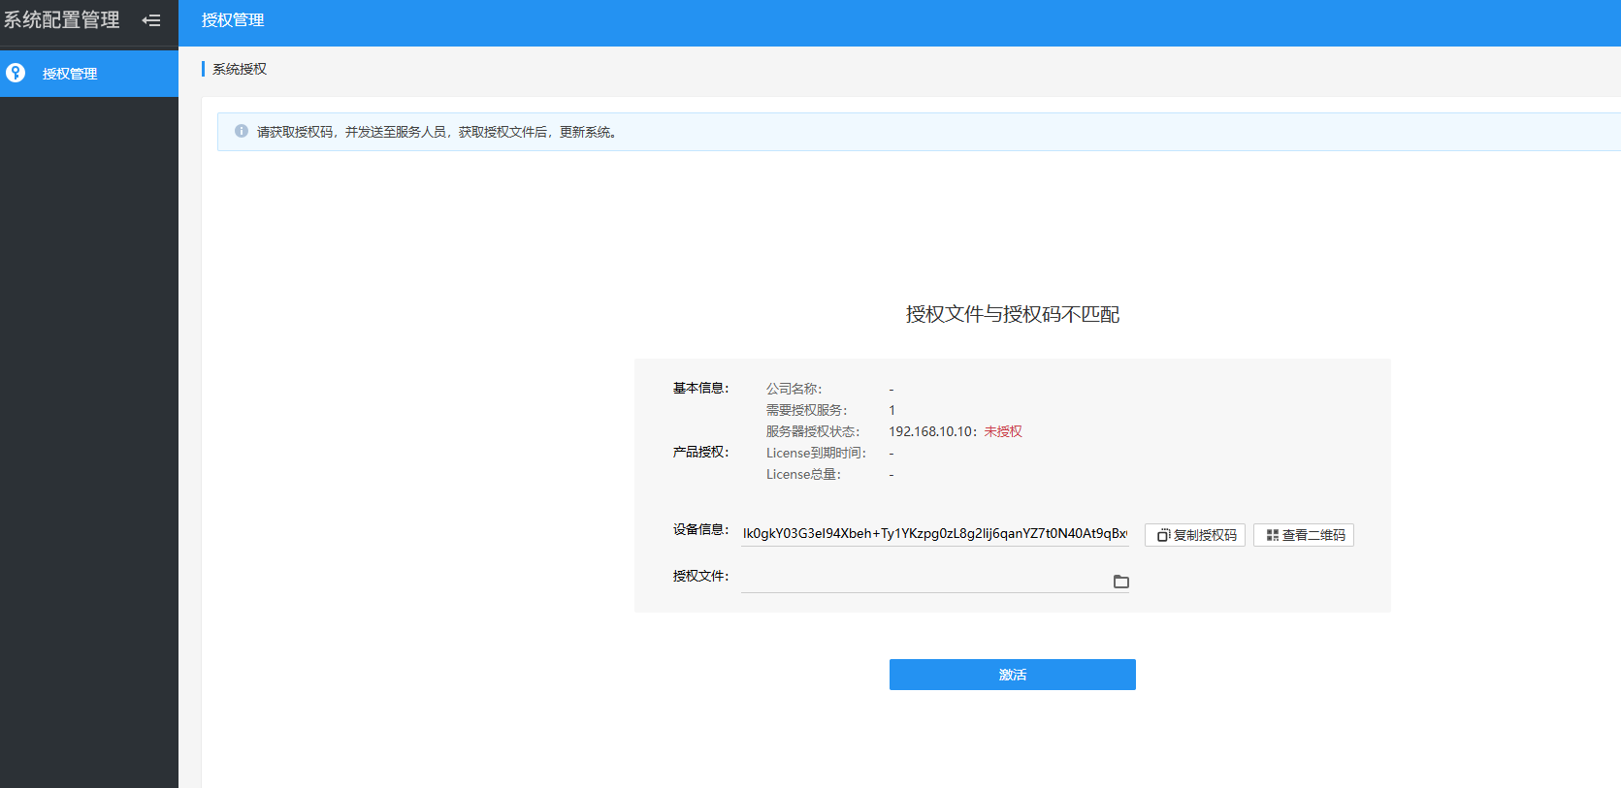This screenshot has width=1621, height=788.
Task: Click the 请获取授权码 notice text
Action: [x=437, y=132]
